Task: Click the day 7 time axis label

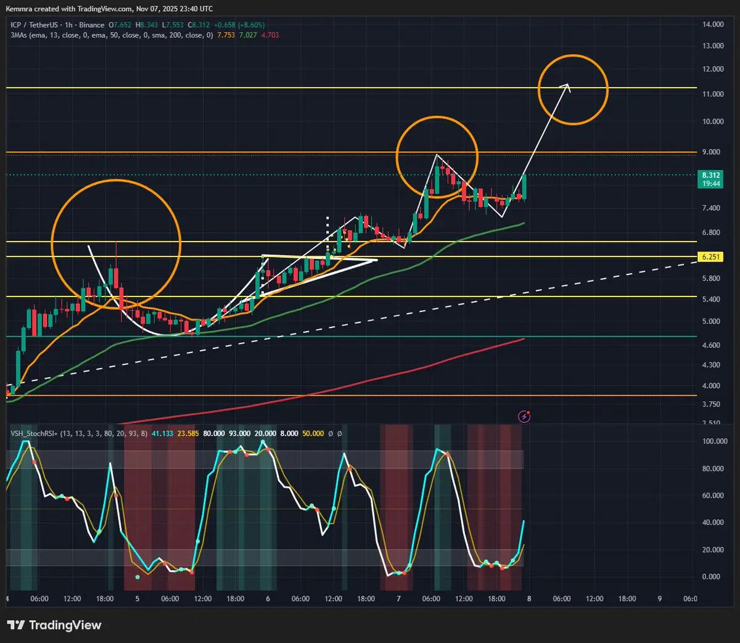Action: [398, 599]
